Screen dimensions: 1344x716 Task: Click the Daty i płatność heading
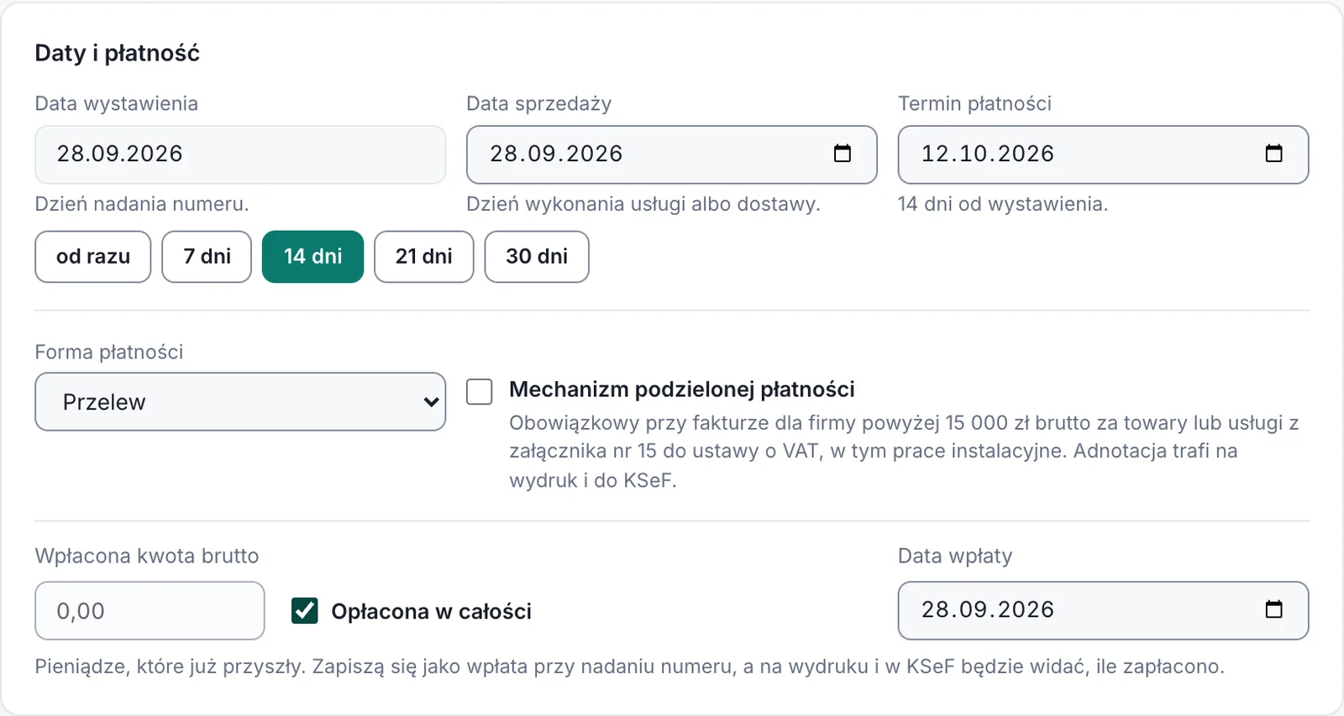(118, 53)
